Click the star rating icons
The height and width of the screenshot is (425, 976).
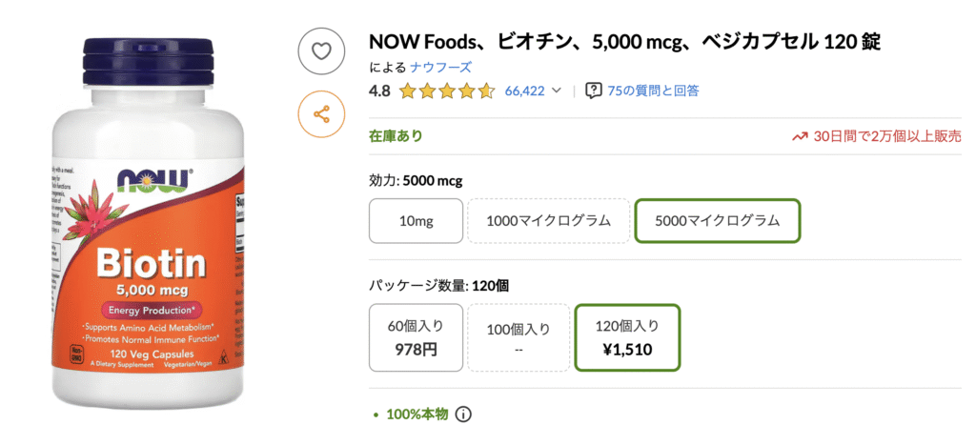pos(447,91)
